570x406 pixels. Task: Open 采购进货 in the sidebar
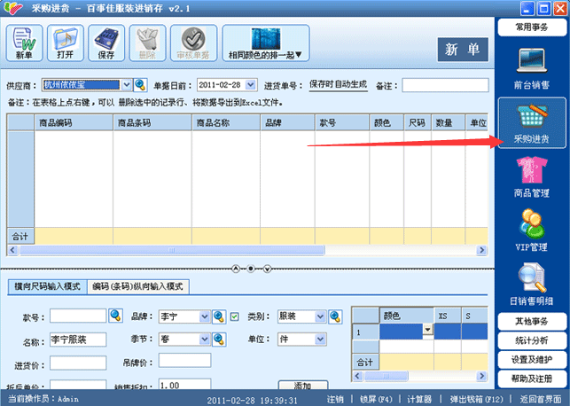click(532, 123)
